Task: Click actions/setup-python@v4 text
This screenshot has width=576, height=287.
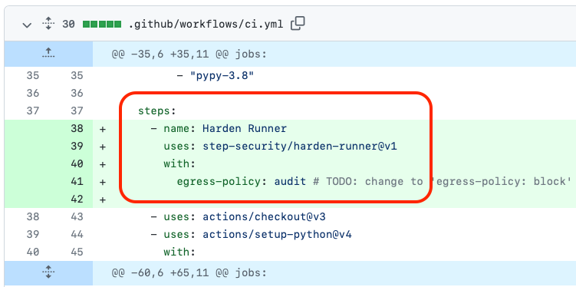Action: (277, 235)
